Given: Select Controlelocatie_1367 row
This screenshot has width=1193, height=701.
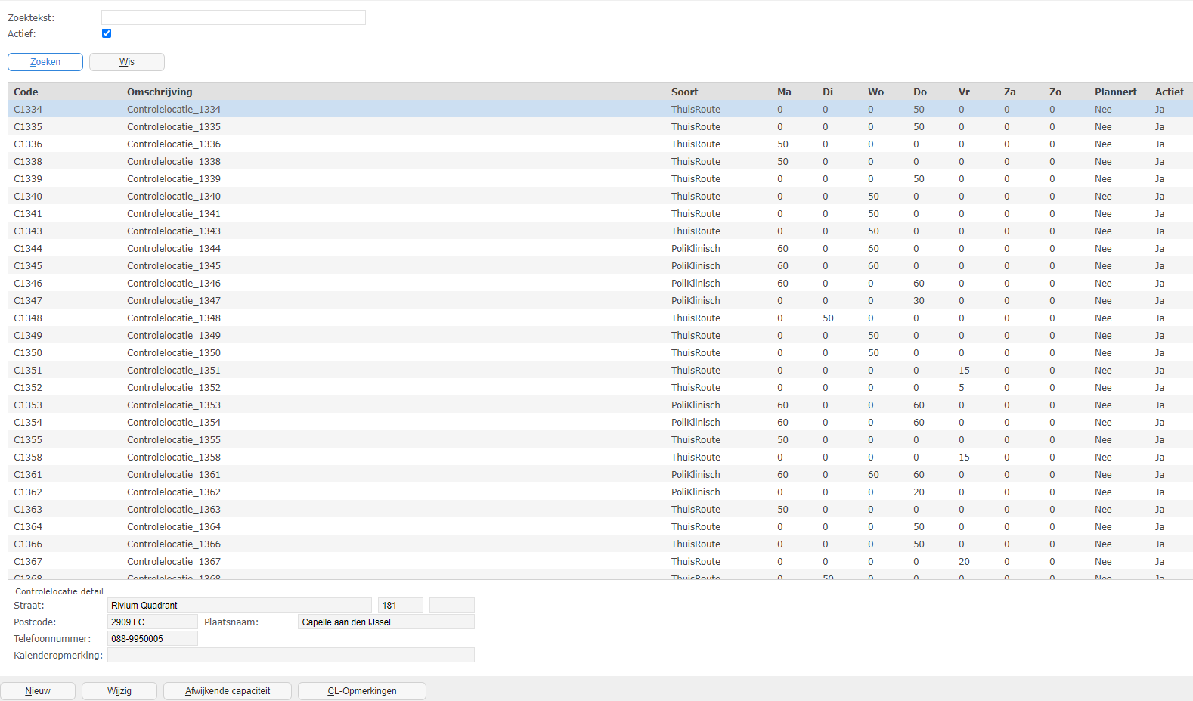Looking at the screenshot, I should 600,562.
